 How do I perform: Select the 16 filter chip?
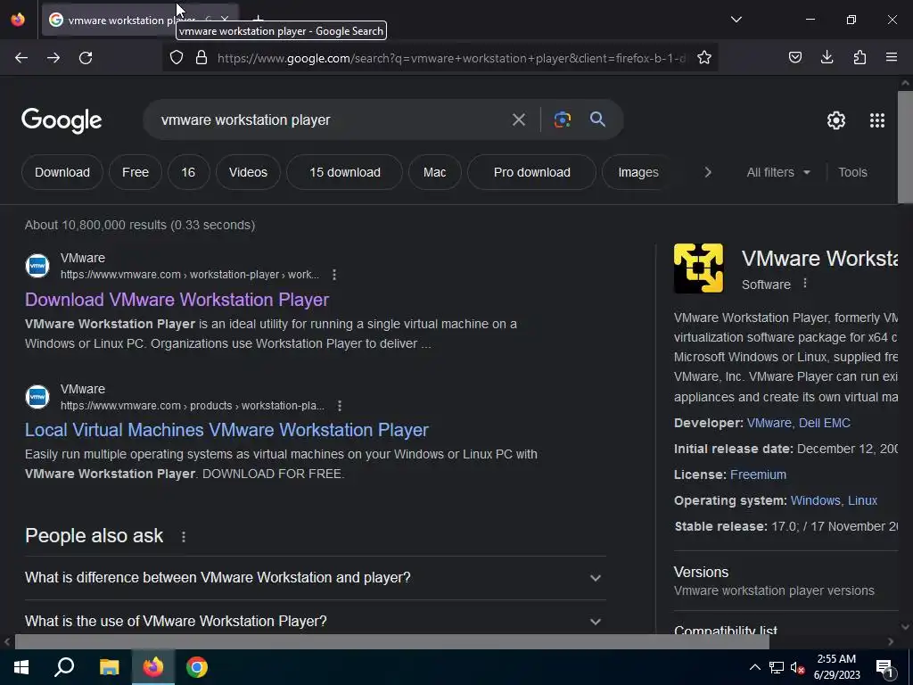188,172
